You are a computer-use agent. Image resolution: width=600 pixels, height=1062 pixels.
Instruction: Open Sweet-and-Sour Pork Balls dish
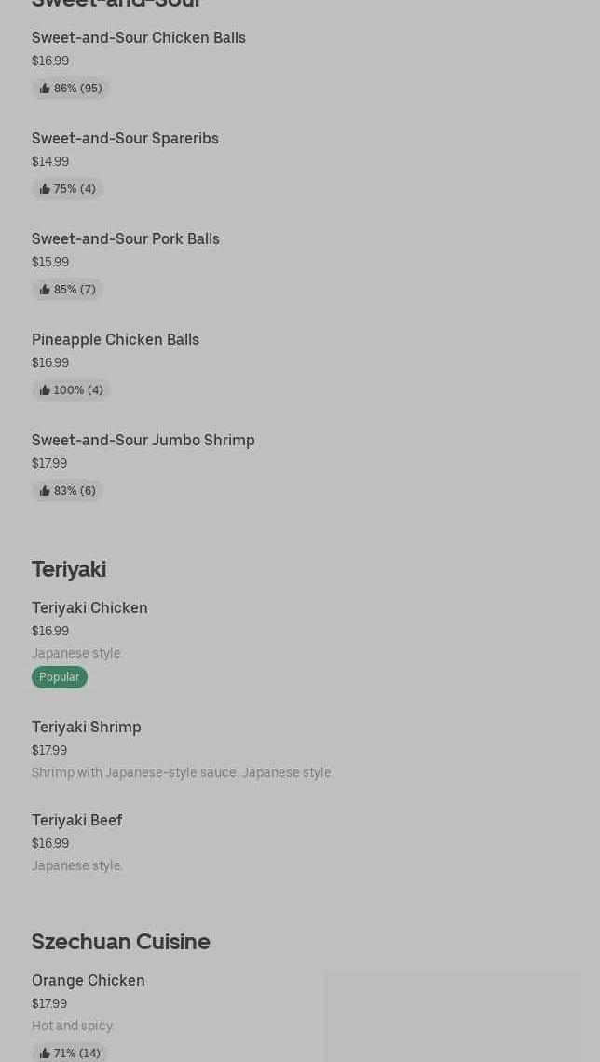(x=125, y=239)
